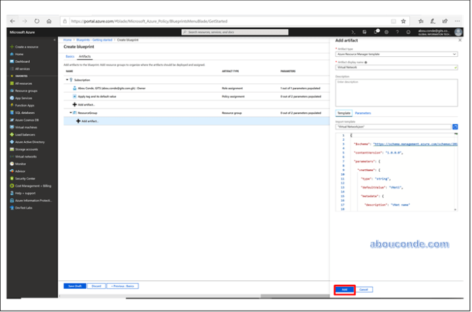Click the schema URL link in template

pos(414,143)
